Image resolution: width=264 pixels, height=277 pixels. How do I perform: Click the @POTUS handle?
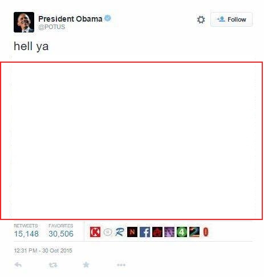[52, 27]
